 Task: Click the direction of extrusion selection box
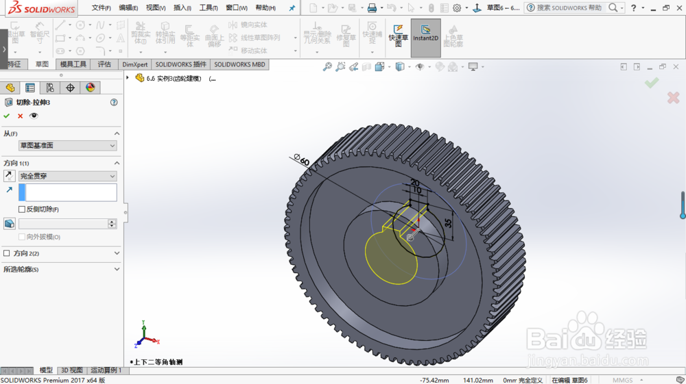(68, 192)
